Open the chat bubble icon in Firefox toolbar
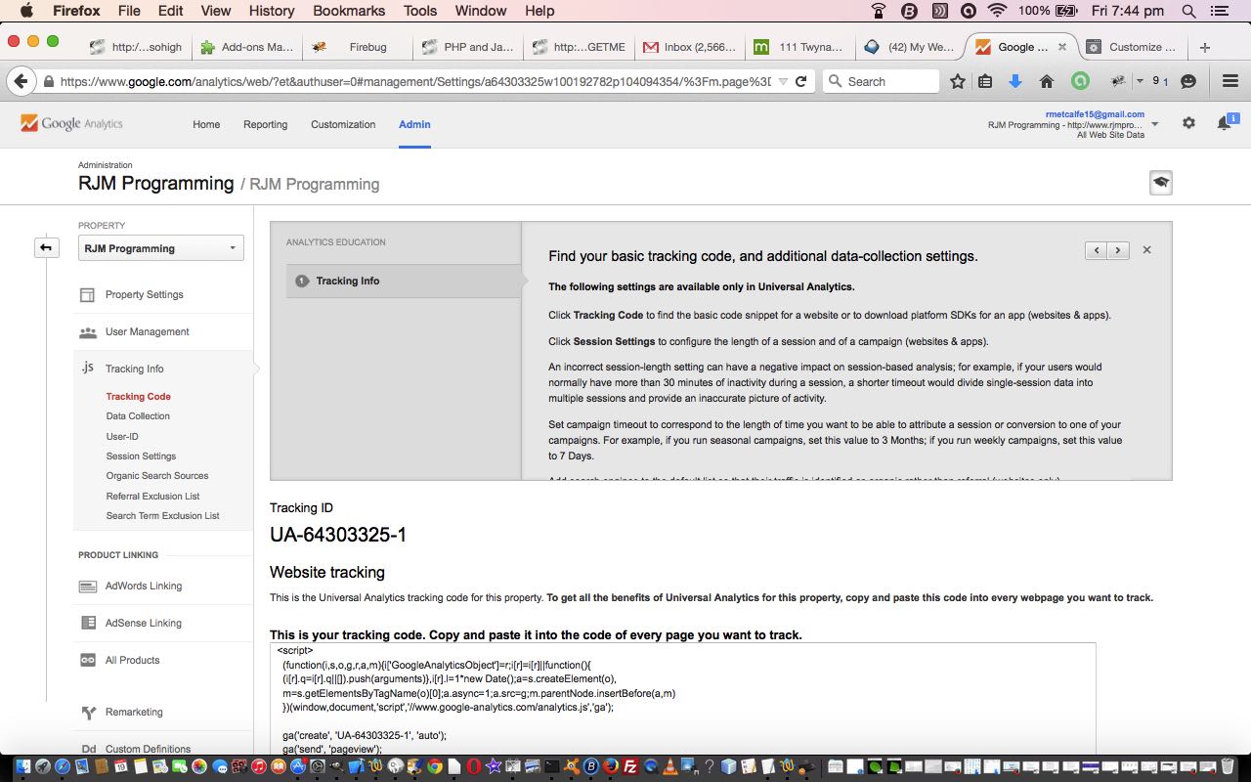This screenshot has height=782, width=1251. pyautogui.click(x=1188, y=81)
